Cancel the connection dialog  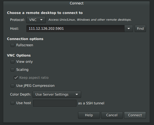[x=112, y=115]
